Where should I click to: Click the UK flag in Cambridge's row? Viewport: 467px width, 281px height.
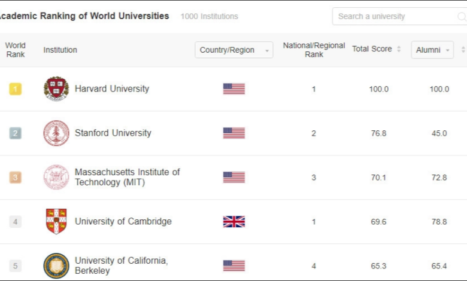(x=233, y=222)
